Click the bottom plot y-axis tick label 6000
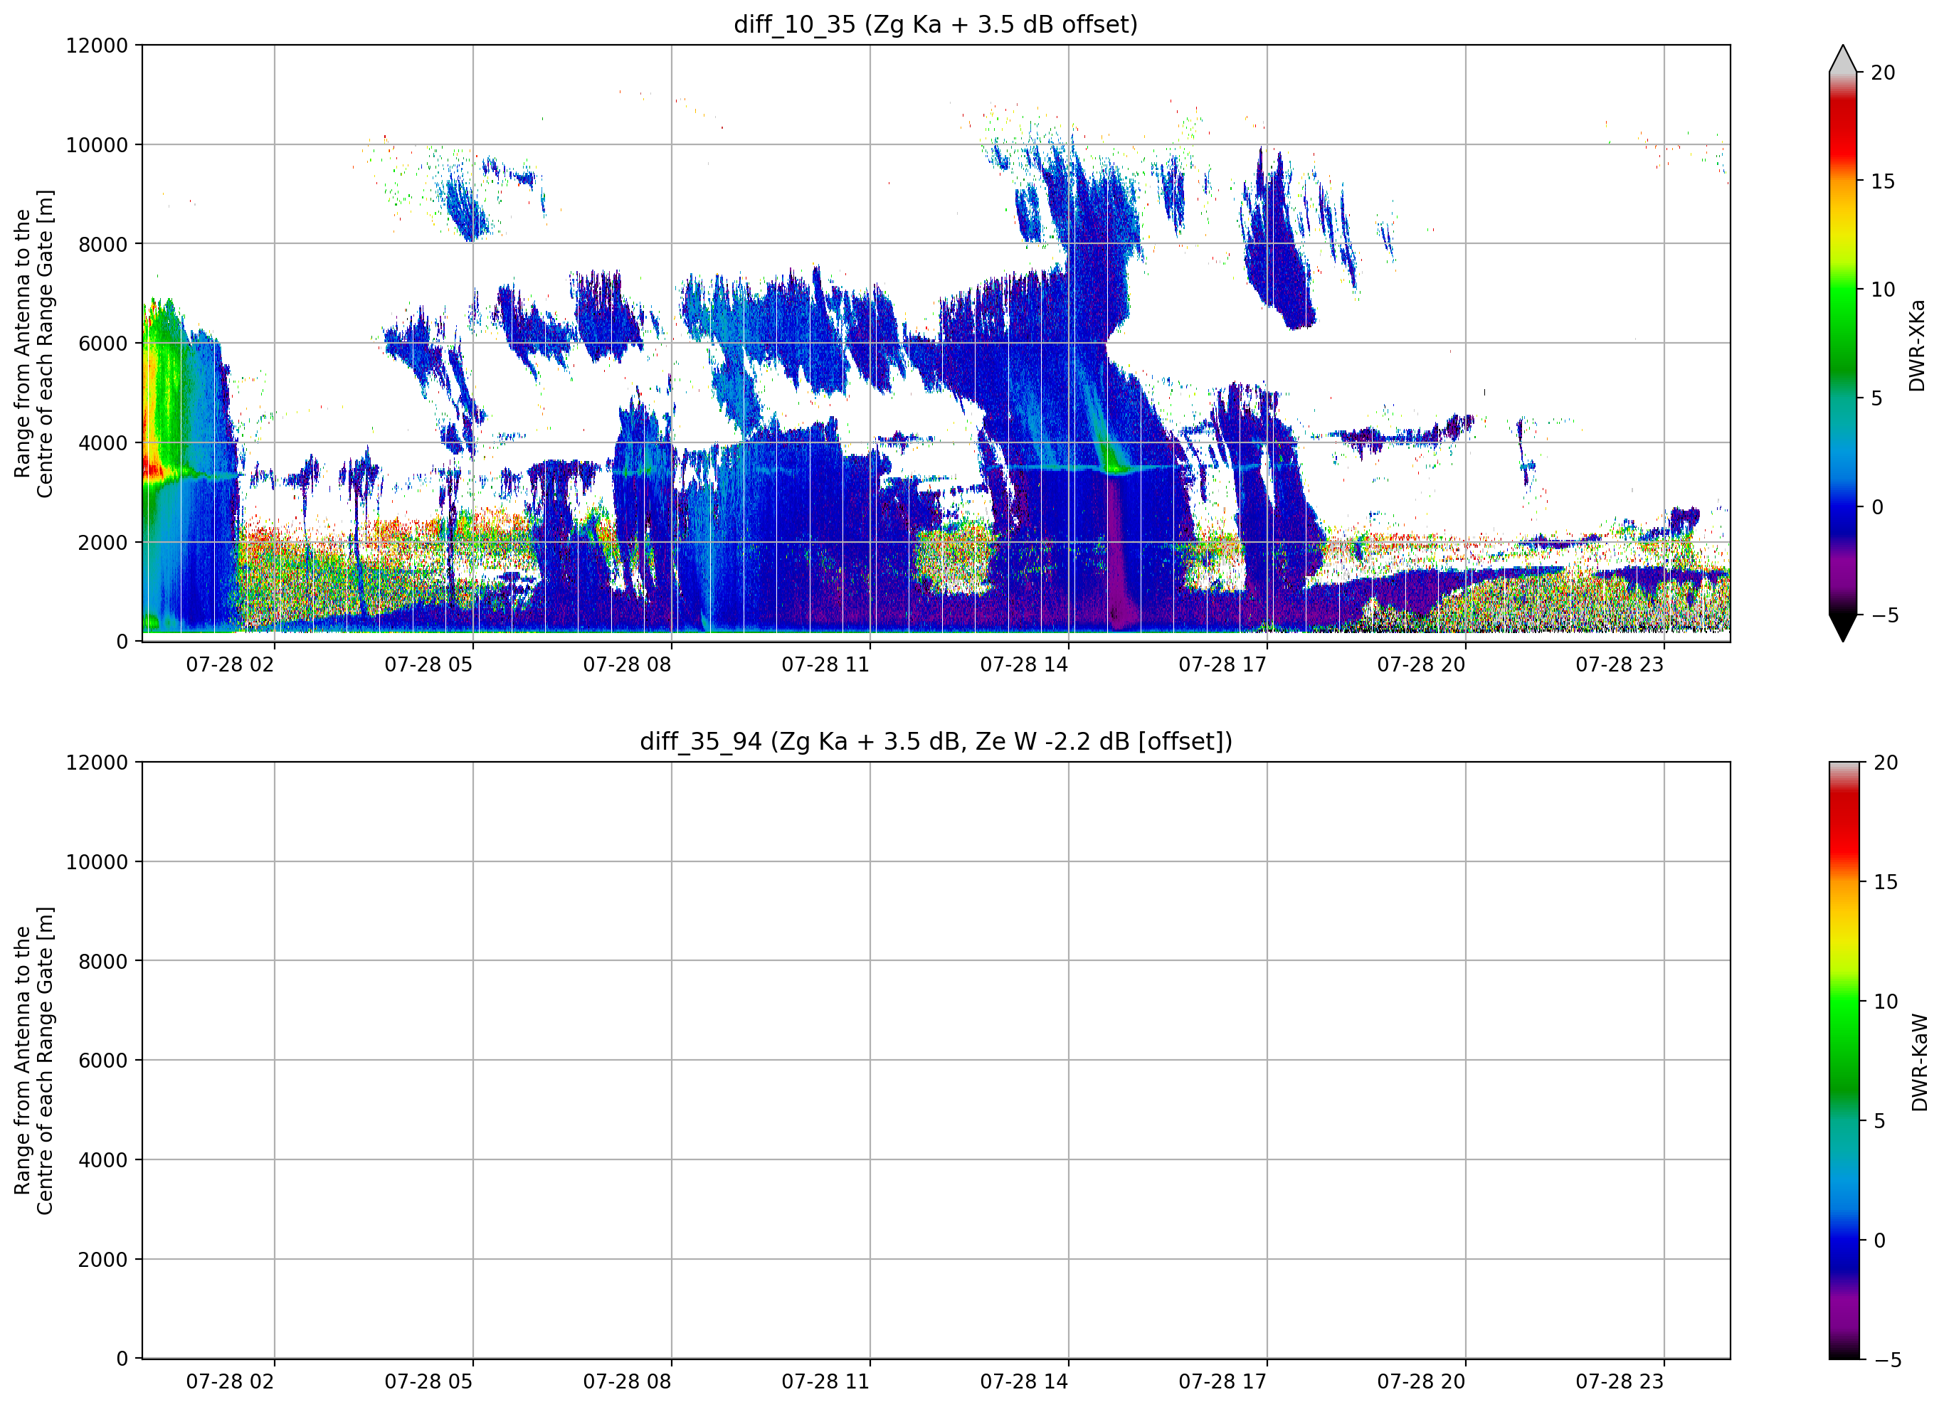This screenshot has height=1407, width=1944. tap(103, 1061)
